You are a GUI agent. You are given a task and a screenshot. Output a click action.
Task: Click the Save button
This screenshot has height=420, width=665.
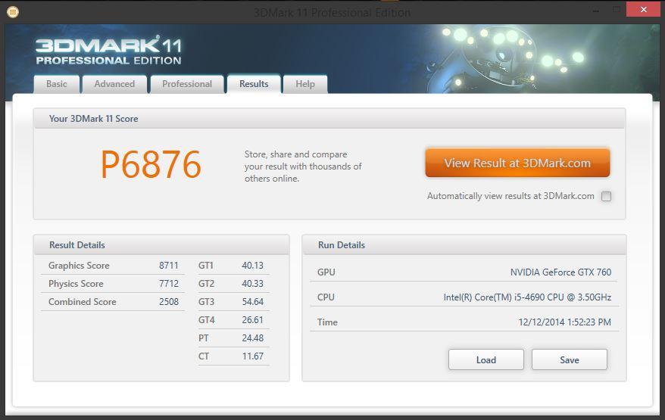point(569,359)
